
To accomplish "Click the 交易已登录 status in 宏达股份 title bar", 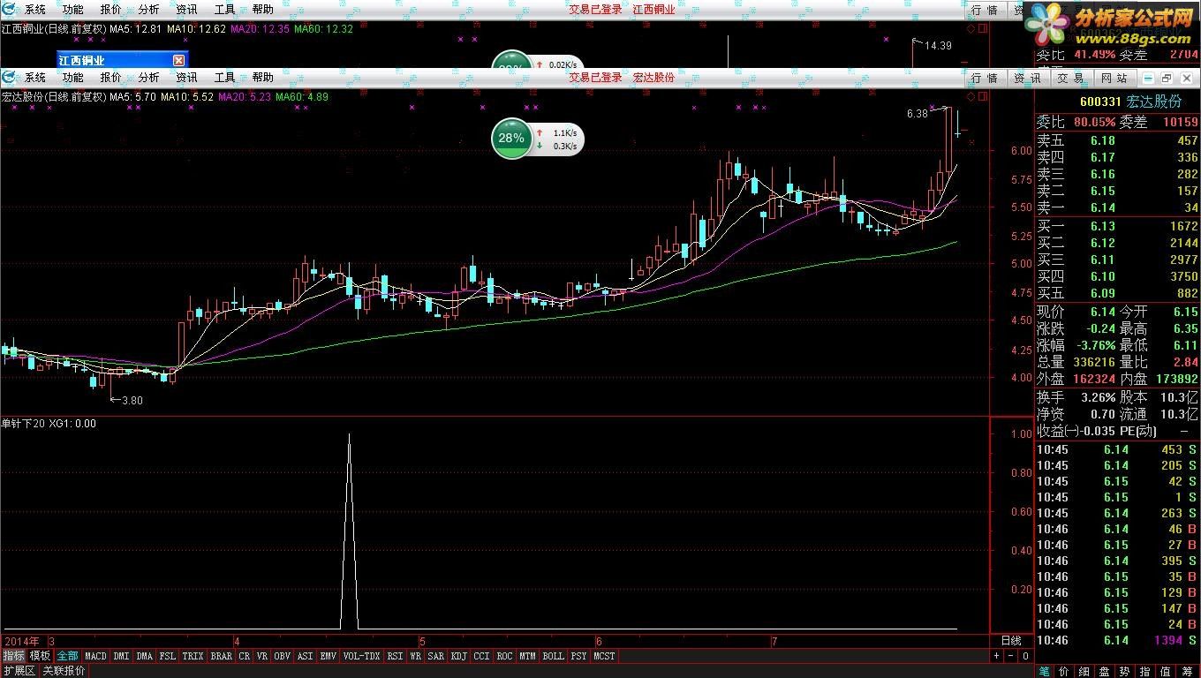I will 595,78.
